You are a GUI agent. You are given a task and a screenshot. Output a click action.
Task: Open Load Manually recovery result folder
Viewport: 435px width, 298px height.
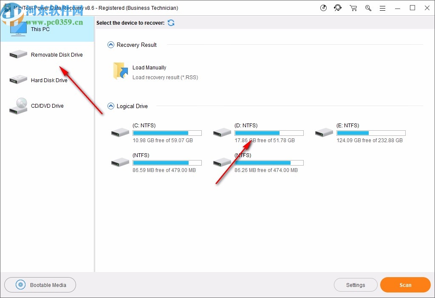click(120, 71)
